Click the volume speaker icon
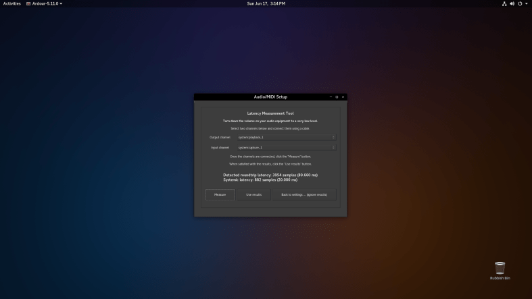Screen dimensions: 532x299 [x=512, y=3]
